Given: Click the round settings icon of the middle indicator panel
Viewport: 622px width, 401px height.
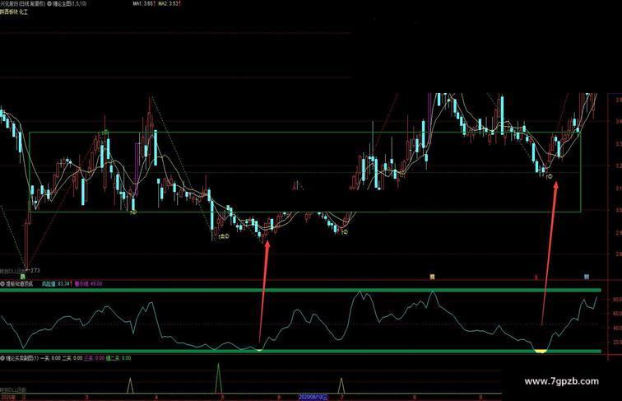Looking at the screenshot, I should 2,284.
